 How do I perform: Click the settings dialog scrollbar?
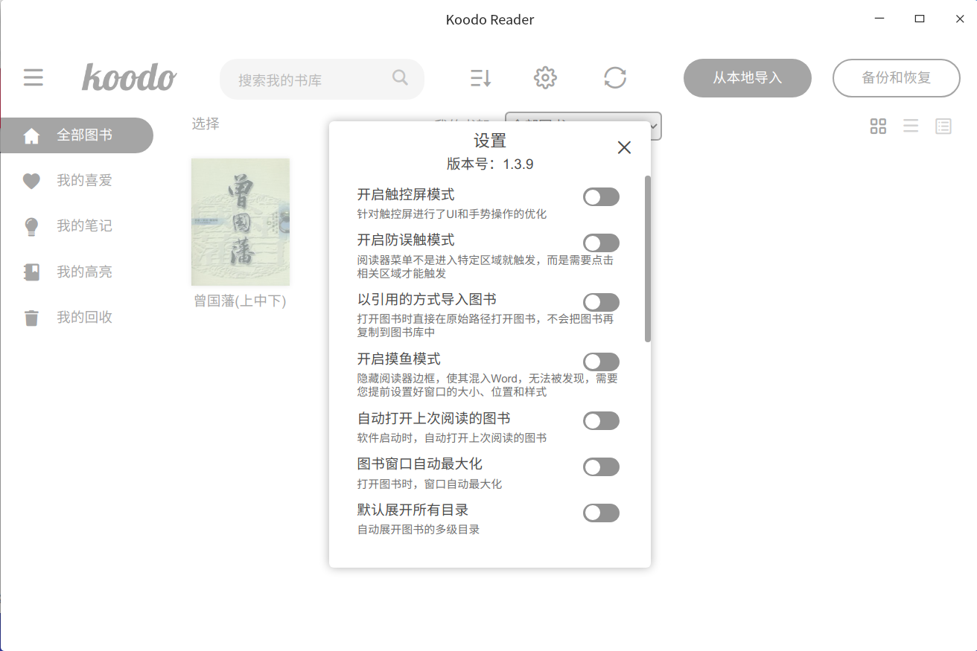pos(648,259)
